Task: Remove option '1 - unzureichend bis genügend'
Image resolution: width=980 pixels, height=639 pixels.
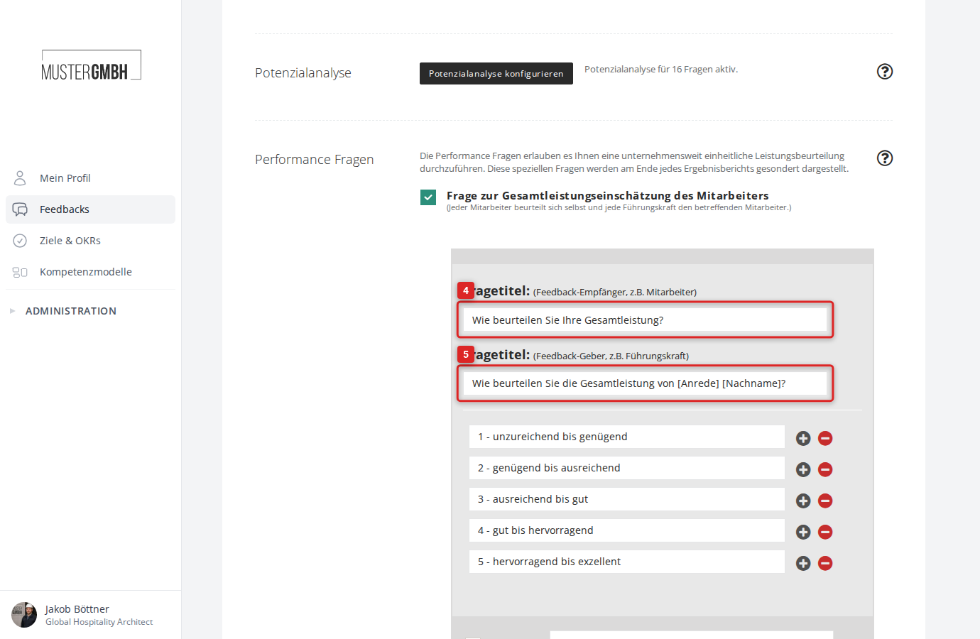Action: pos(825,438)
